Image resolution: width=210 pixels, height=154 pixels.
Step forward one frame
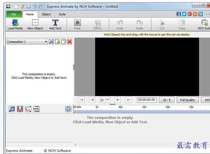tap(118, 100)
